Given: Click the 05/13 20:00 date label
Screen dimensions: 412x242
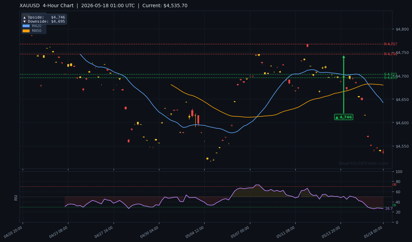Looking at the screenshot, I should click(331, 232).
